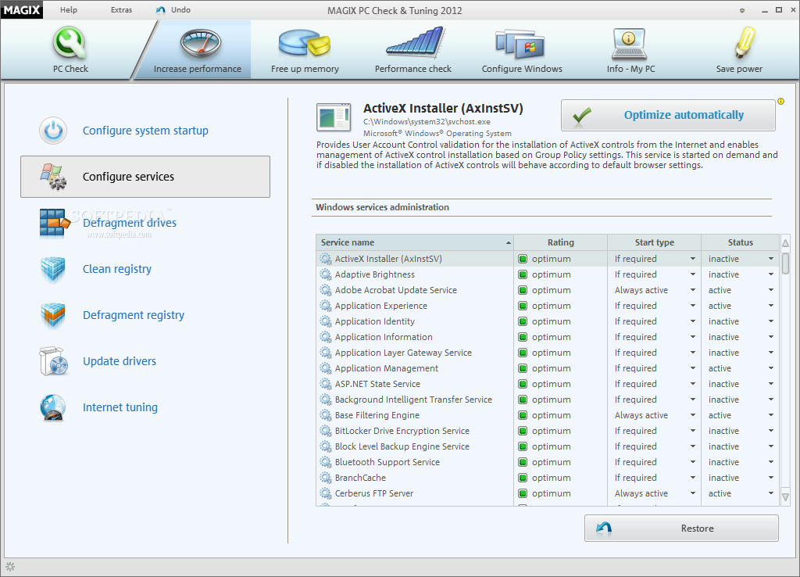Click the status bar gear icon
The width and height of the screenshot is (800, 577).
10,567
